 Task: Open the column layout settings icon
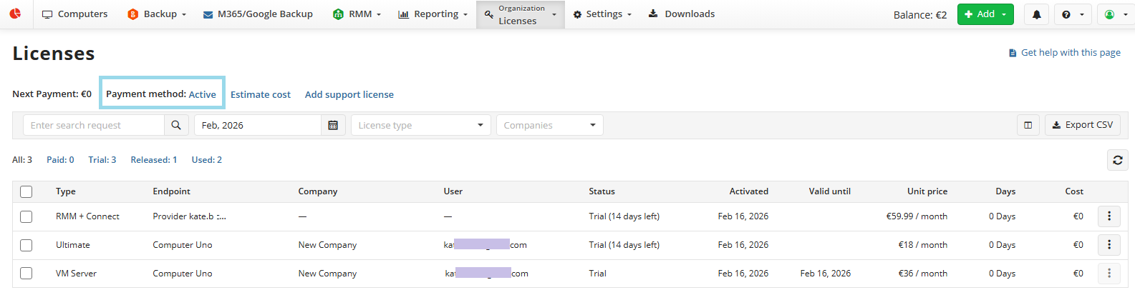point(1028,125)
